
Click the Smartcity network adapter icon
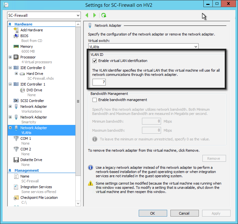pyautogui.click(x=16, y=117)
